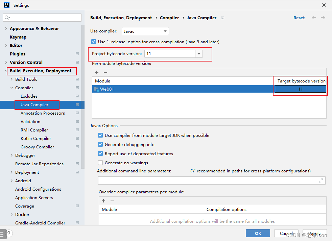Viewport: 332px width, 241px height.
Task: Click the project-level icon beside the Java Compiler breadcrumb
Action: click(x=222, y=18)
